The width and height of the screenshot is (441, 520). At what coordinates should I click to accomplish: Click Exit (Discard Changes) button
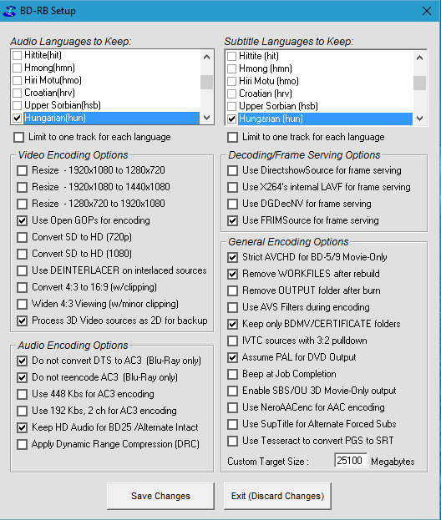[277, 496]
